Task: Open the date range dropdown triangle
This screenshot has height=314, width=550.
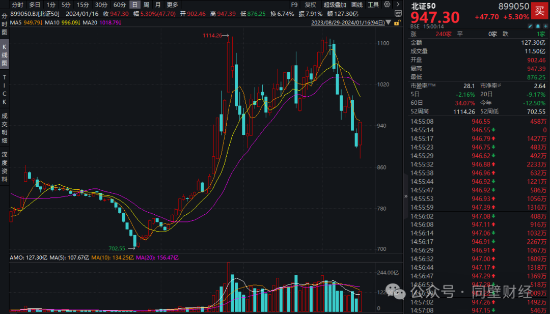Action: tap(389, 23)
